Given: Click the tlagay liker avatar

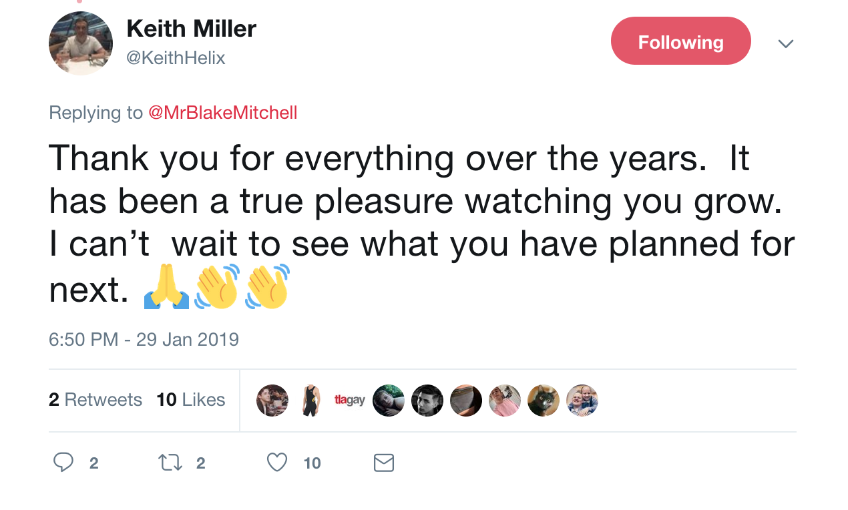Looking at the screenshot, I should point(350,401).
